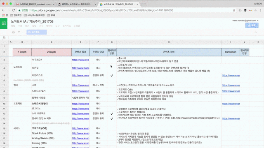
Task: Close the WordPress tab
Action: [95, 4]
